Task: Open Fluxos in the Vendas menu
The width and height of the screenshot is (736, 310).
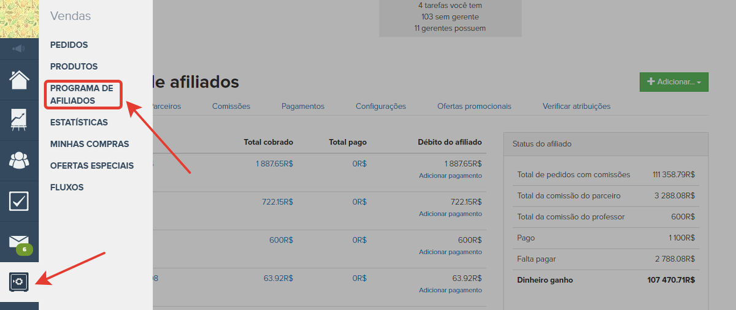Action: (x=67, y=187)
